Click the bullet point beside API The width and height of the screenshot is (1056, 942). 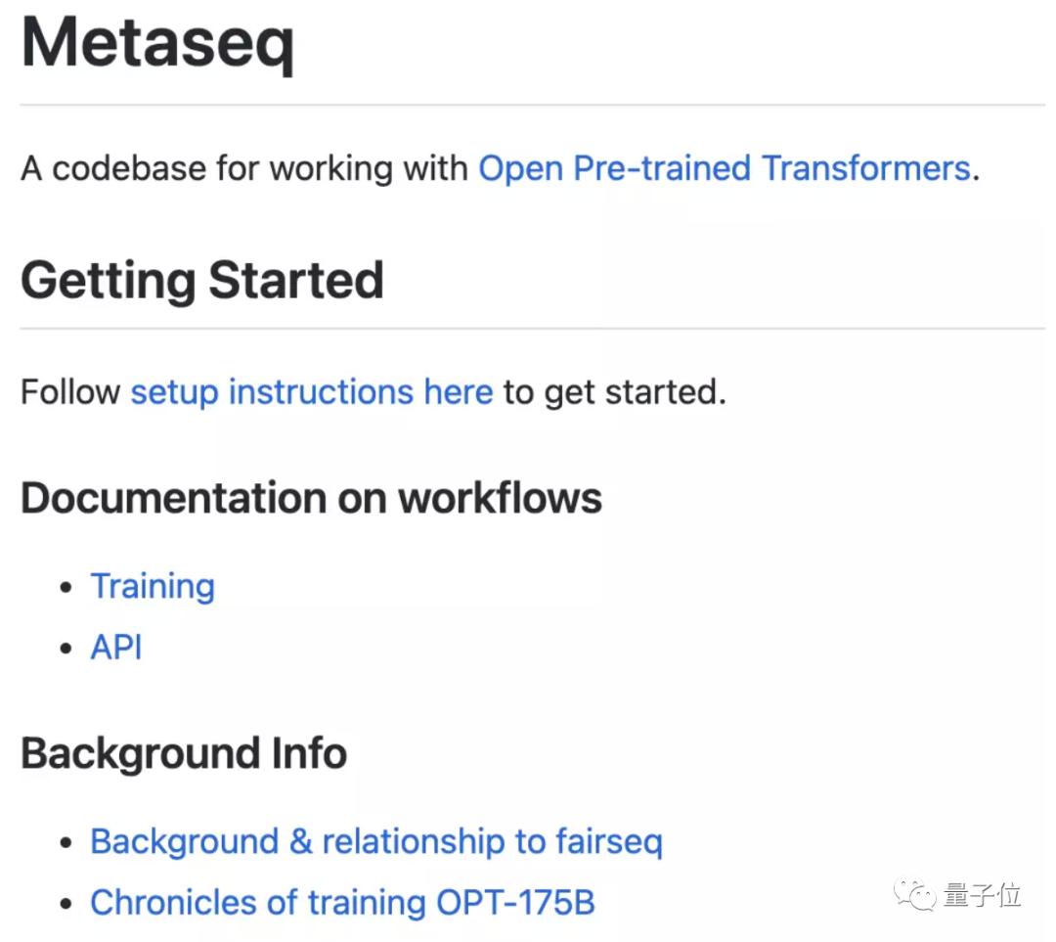tap(66, 649)
